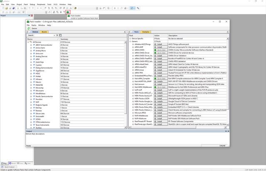Screen dimensions: 266x171
Task: Open the Window layout dropdown arrow in toolbar
Action: click(134, 8)
